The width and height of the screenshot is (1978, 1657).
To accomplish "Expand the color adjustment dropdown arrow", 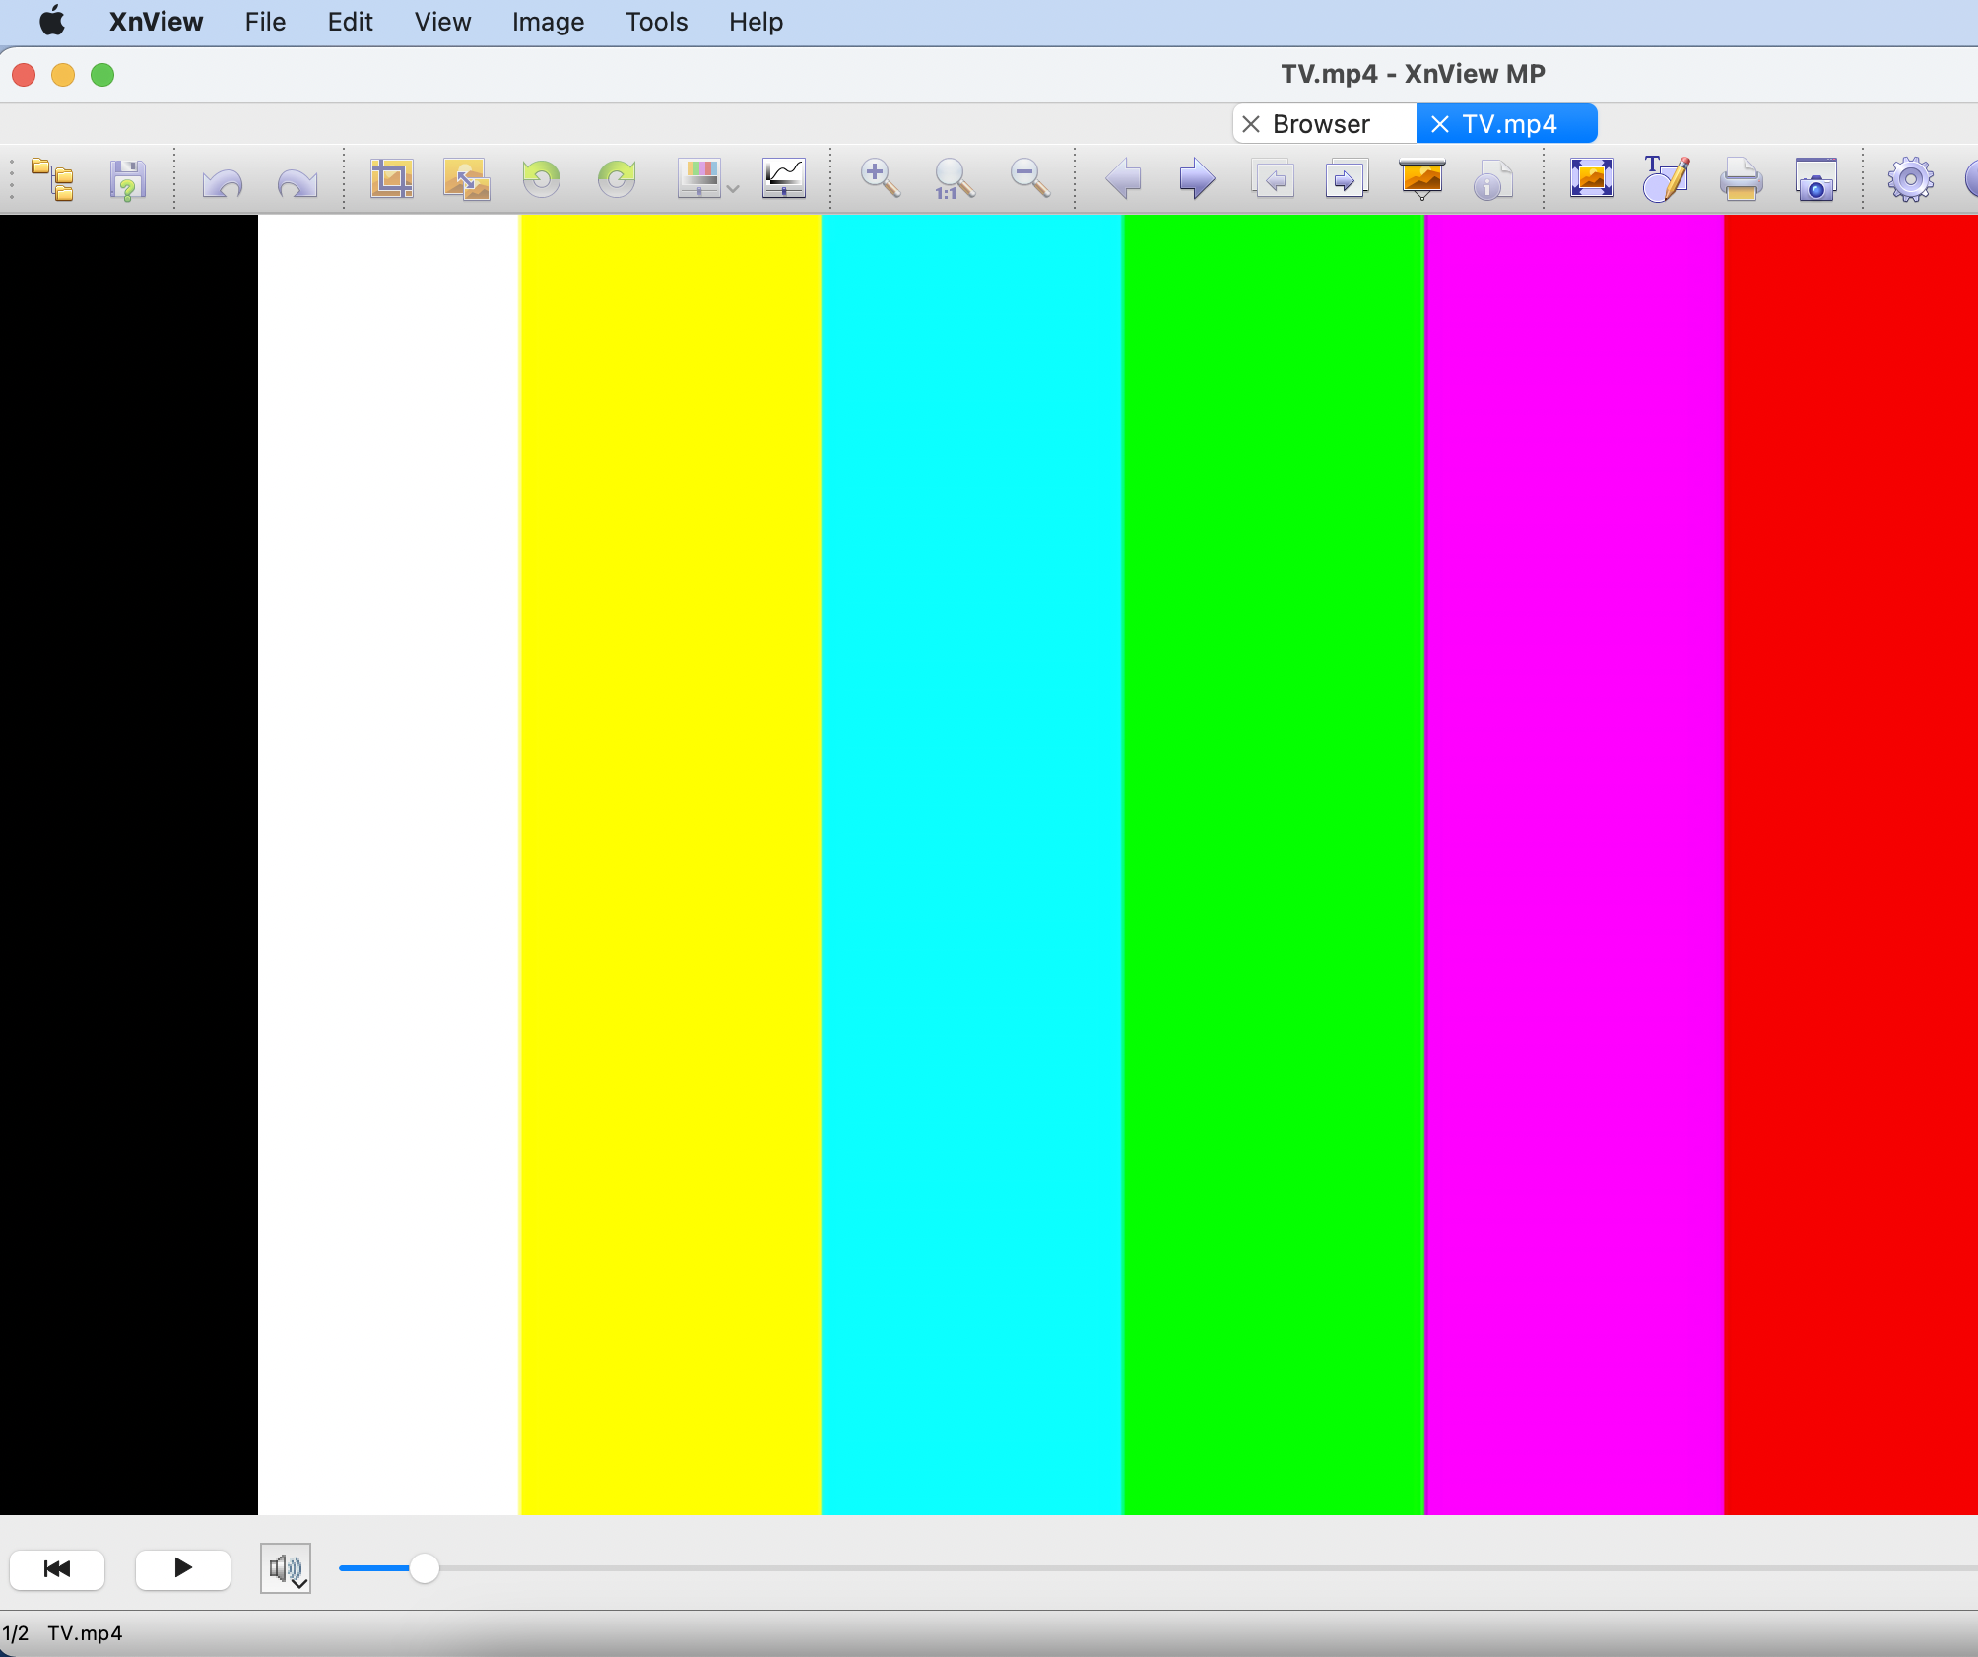I will (733, 188).
